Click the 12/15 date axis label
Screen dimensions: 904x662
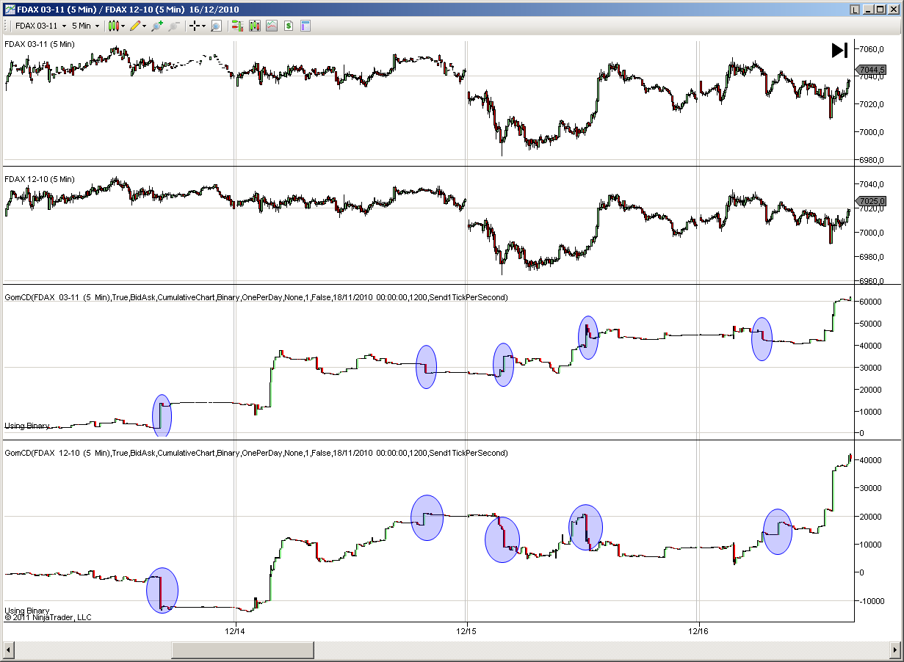[467, 630]
